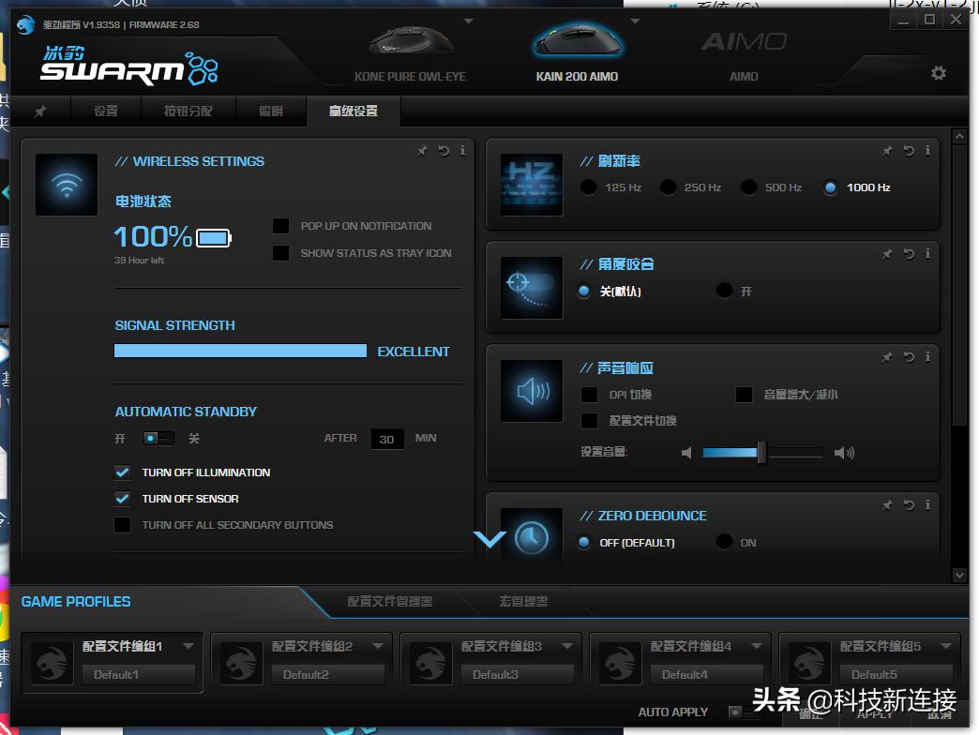Click the blue down chevron arrow
This screenshot has width=979, height=735.
click(x=489, y=539)
